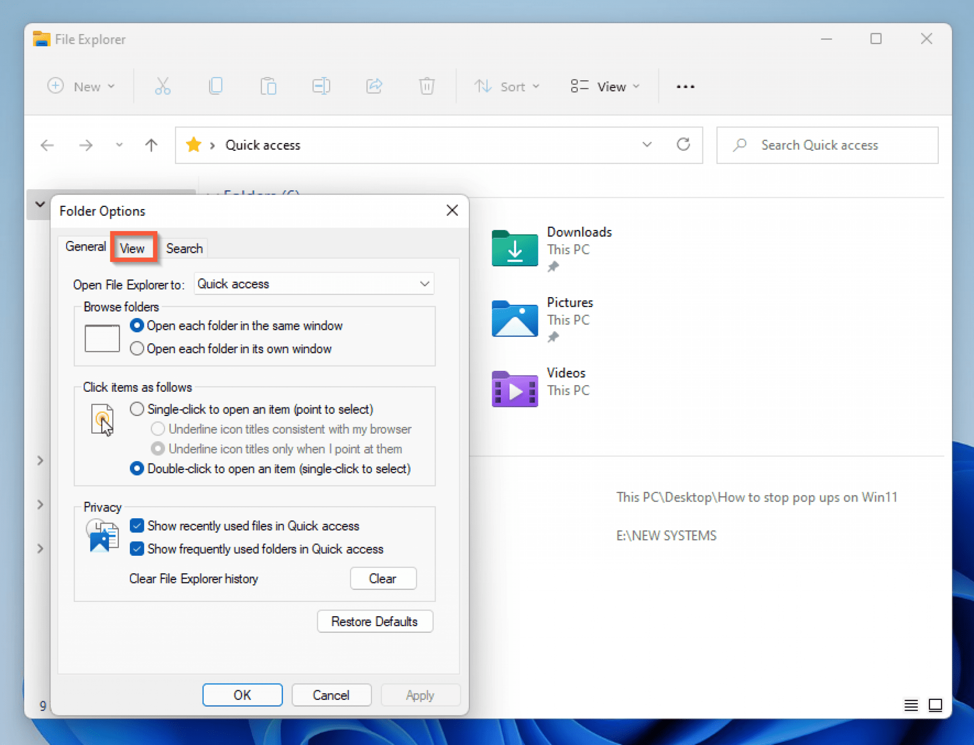Image resolution: width=974 pixels, height=745 pixels.
Task: Collapse the top navigation pane tree chevron
Action: pyautogui.click(x=40, y=204)
